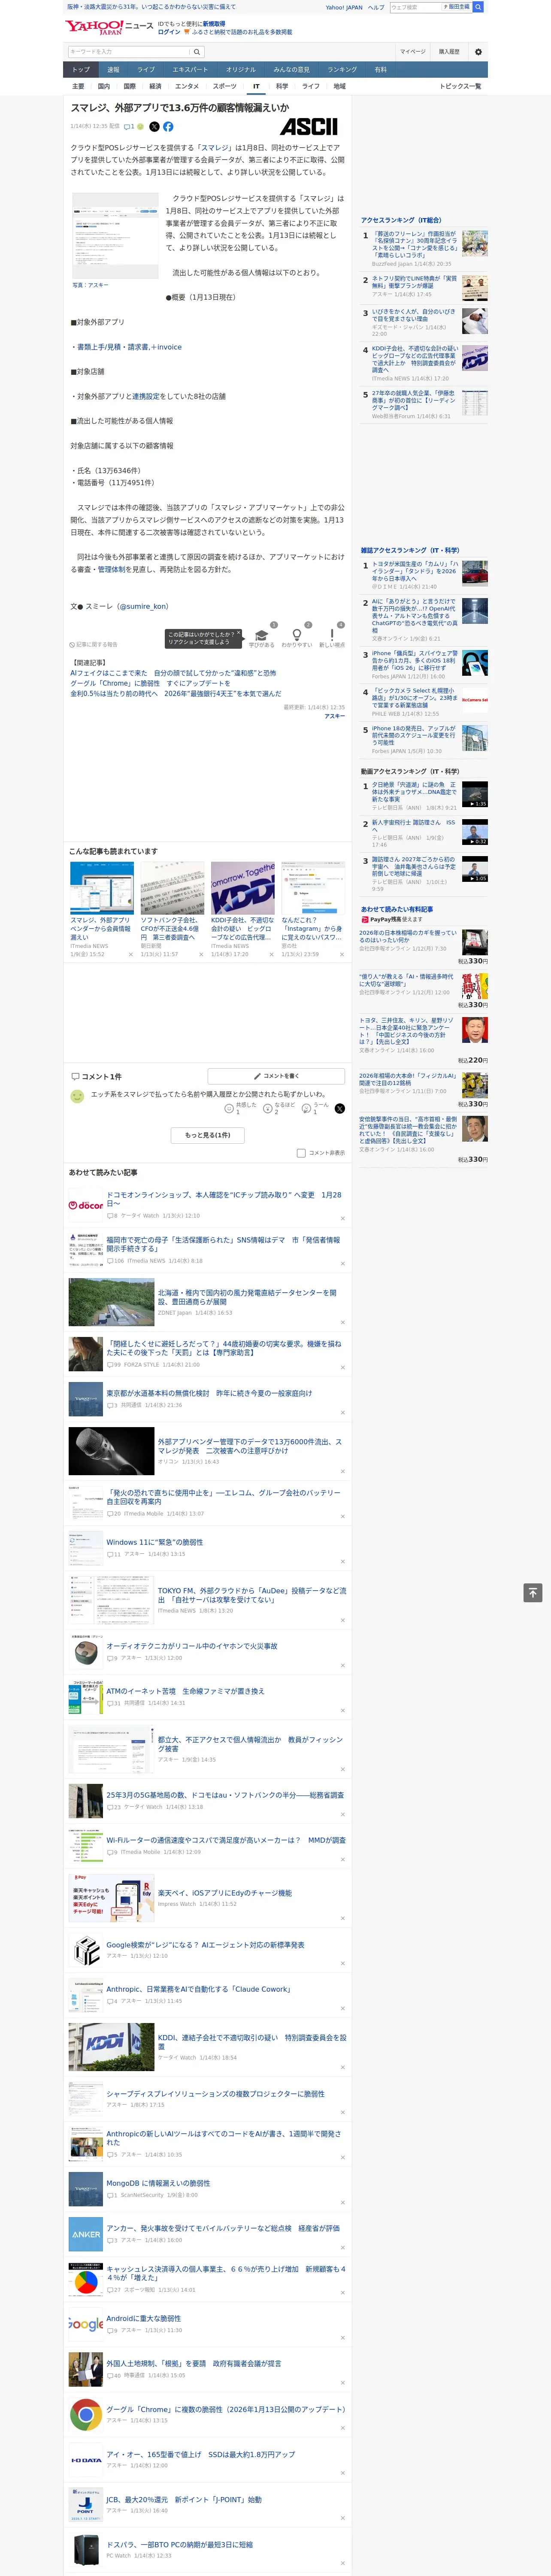Select the 速報 navigation tab
The height and width of the screenshot is (2576, 551).
click(113, 70)
